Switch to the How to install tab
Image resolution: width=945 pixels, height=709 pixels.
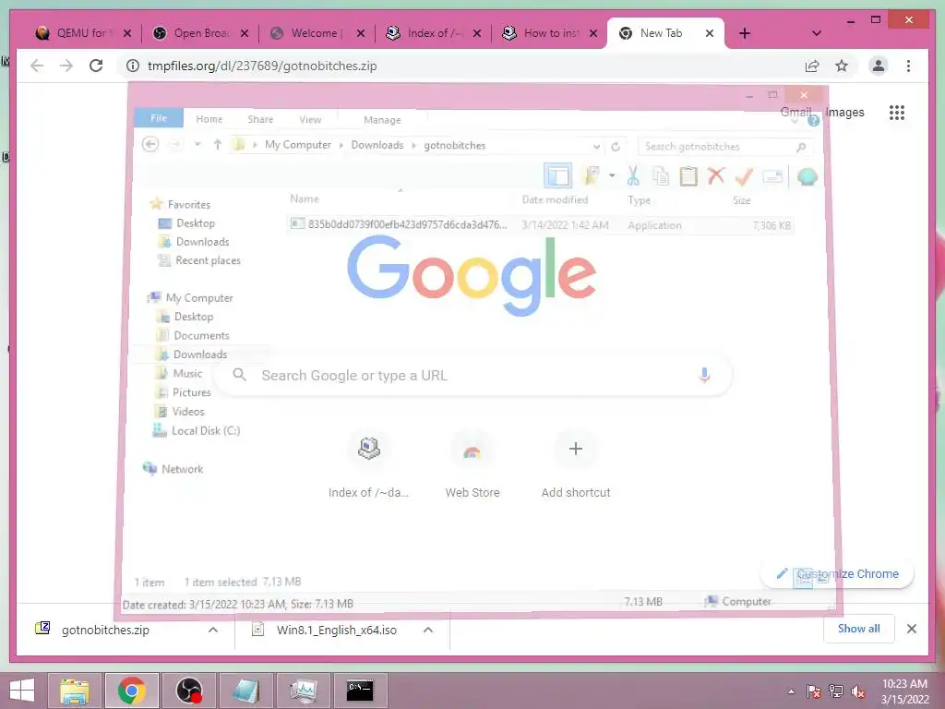tap(550, 33)
